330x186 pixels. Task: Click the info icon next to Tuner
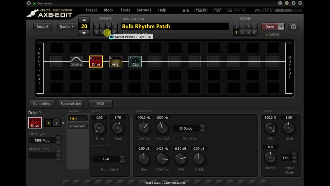(x=184, y=11)
